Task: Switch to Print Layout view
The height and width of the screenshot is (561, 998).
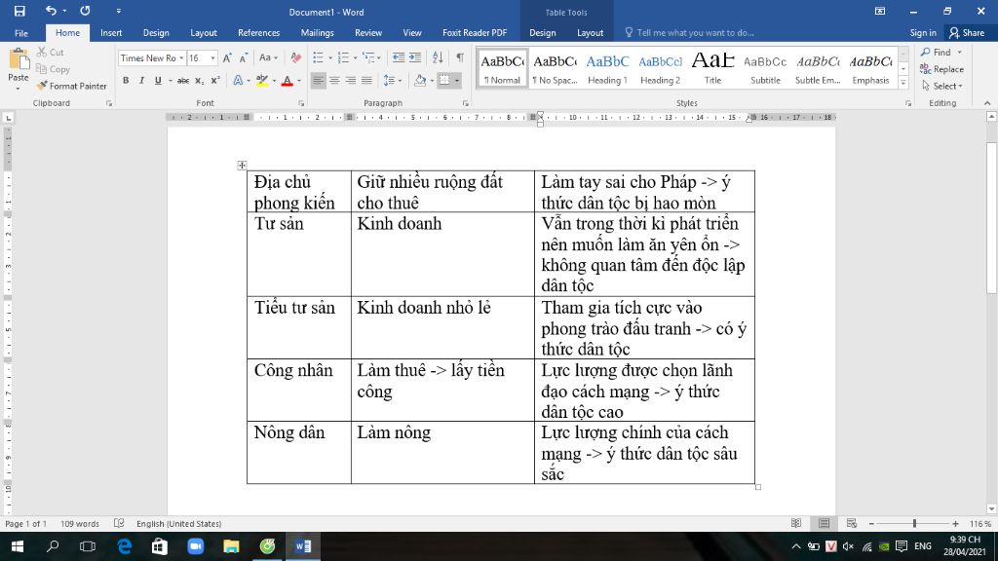Action: [x=825, y=523]
